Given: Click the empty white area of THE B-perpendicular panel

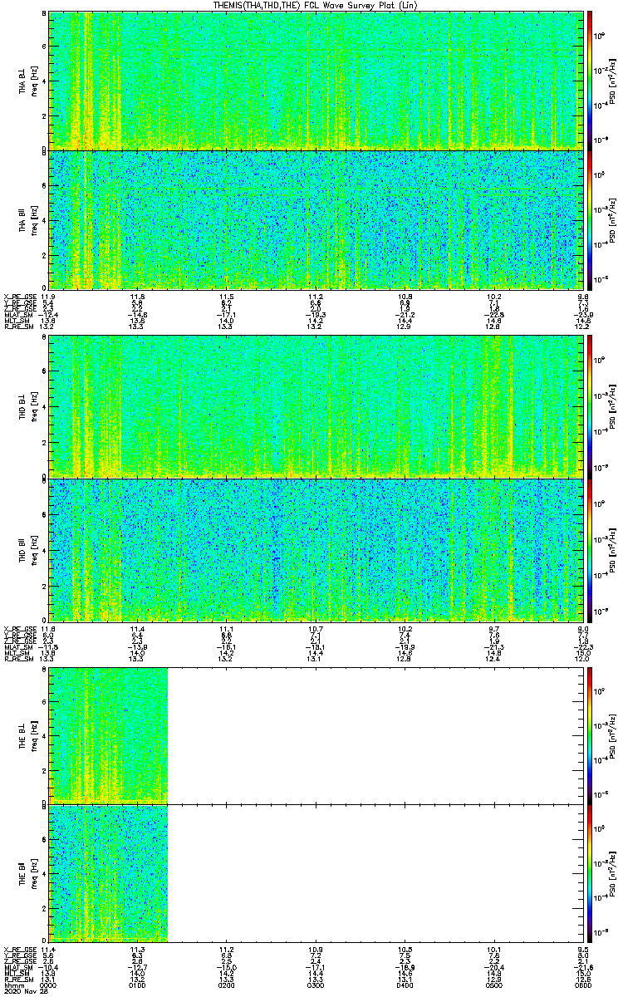Looking at the screenshot, I should (x=375, y=735).
